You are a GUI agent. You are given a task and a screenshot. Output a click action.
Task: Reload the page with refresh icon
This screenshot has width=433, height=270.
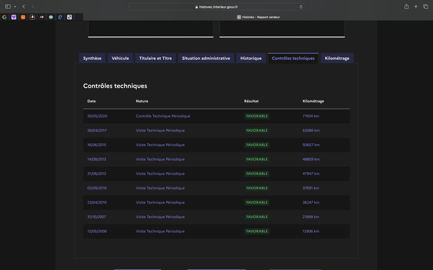301,7
